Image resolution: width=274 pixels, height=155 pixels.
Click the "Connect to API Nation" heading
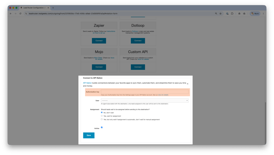[92, 78]
